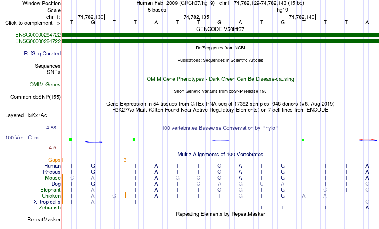Click the 74,782,135 ruler position
The width and height of the screenshot is (379, 229).
pos(196,17)
